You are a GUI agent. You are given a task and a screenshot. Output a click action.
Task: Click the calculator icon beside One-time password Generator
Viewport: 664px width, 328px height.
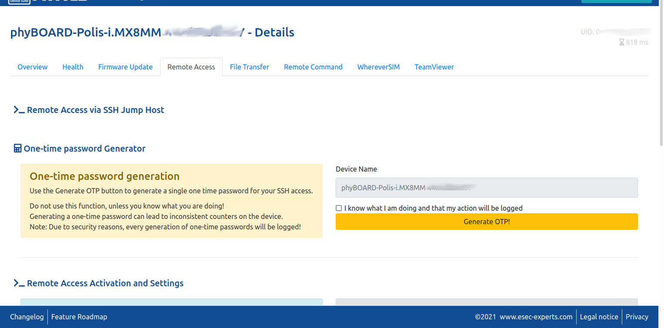[17, 149]
